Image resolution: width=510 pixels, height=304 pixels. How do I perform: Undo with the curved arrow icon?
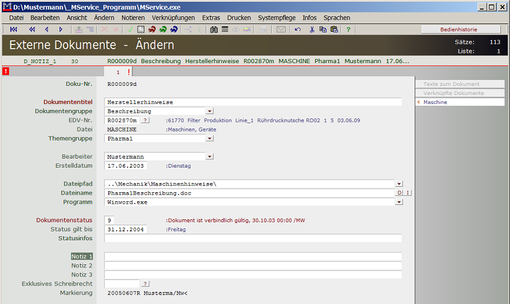[298, 29]
